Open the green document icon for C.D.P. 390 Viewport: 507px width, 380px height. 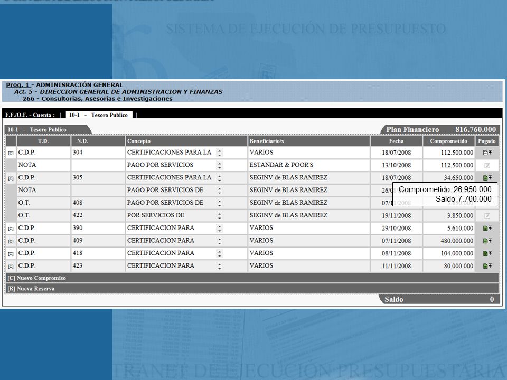click(x=485, y=228)
